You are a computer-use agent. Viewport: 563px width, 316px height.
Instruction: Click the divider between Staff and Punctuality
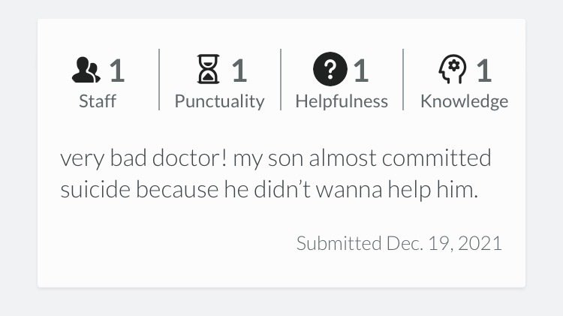[159, 80]
